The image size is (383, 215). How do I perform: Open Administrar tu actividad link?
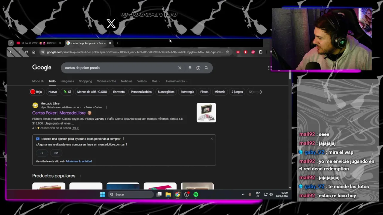(x=79, y=161)
